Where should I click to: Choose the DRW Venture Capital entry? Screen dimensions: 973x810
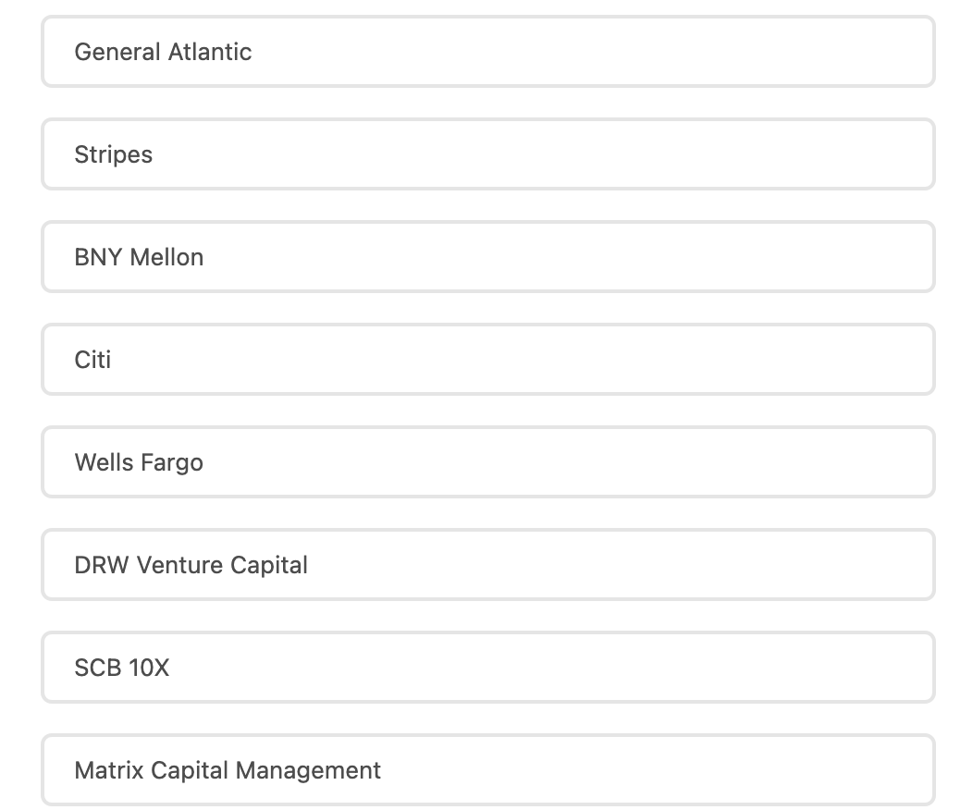click(x=487, y=565)
